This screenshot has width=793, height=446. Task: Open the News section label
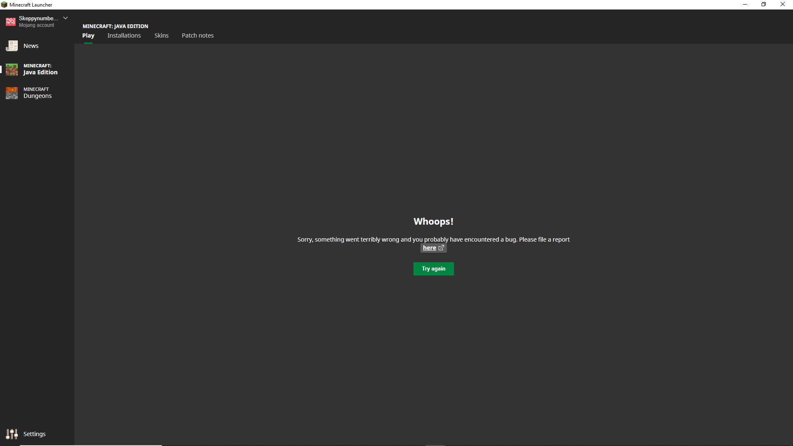(x=31, y=46)
